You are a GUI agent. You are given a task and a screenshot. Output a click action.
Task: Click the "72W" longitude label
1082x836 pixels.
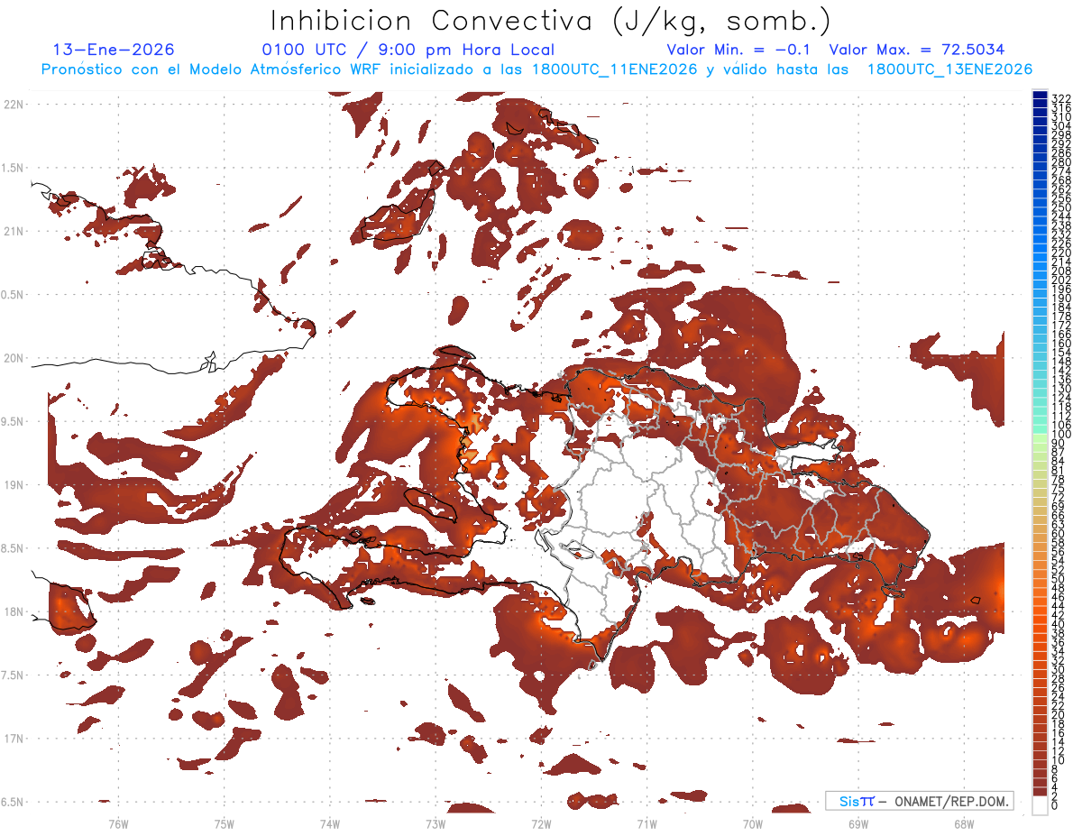(541, 823)
